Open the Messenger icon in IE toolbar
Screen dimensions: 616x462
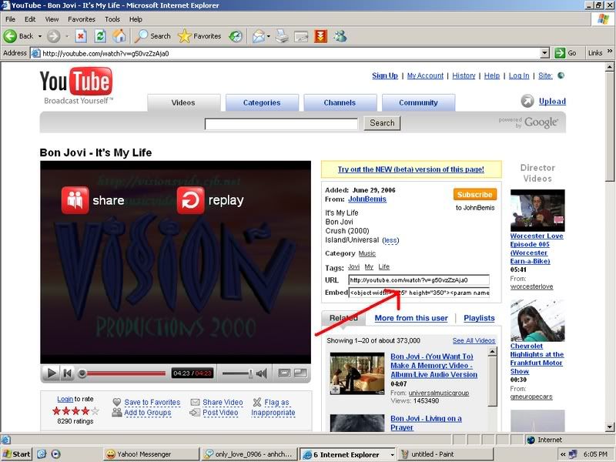[340, 36]
